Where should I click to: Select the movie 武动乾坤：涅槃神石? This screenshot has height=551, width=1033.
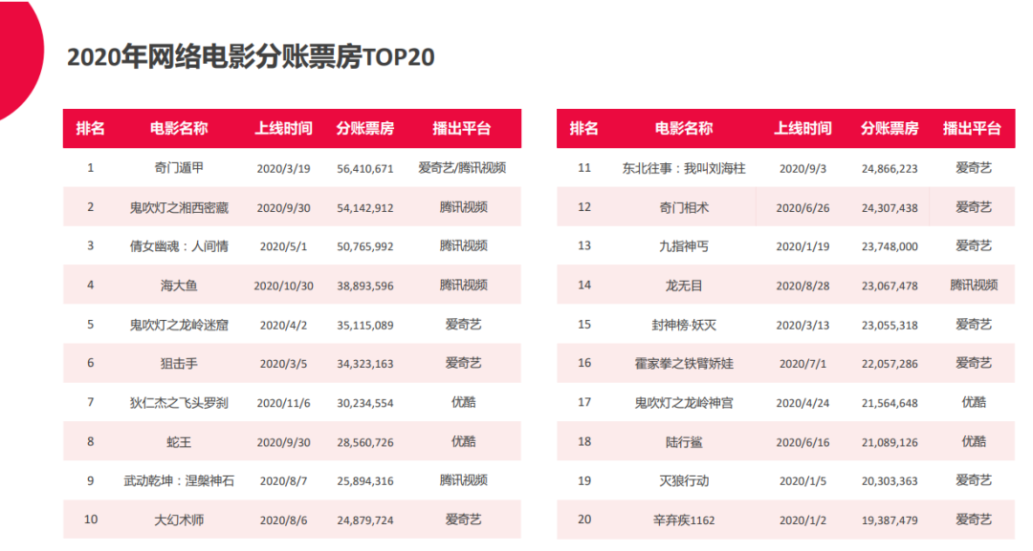point(179,480)
